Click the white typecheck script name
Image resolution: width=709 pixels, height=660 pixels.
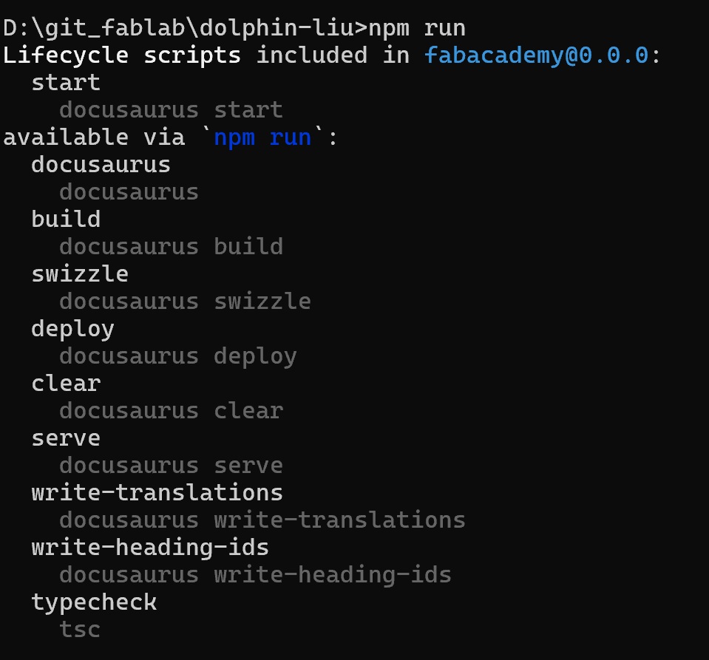point(94,602)
